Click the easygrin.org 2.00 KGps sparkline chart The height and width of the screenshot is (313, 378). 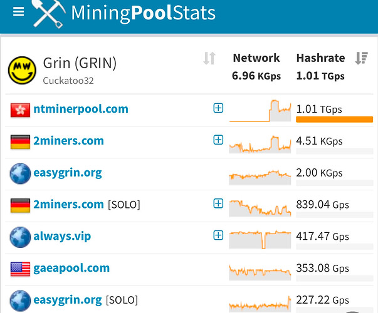point(260,177)
